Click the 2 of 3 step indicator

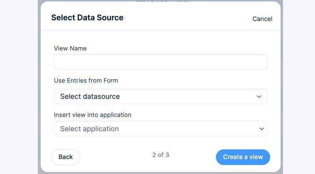click(x=161, y=155)
